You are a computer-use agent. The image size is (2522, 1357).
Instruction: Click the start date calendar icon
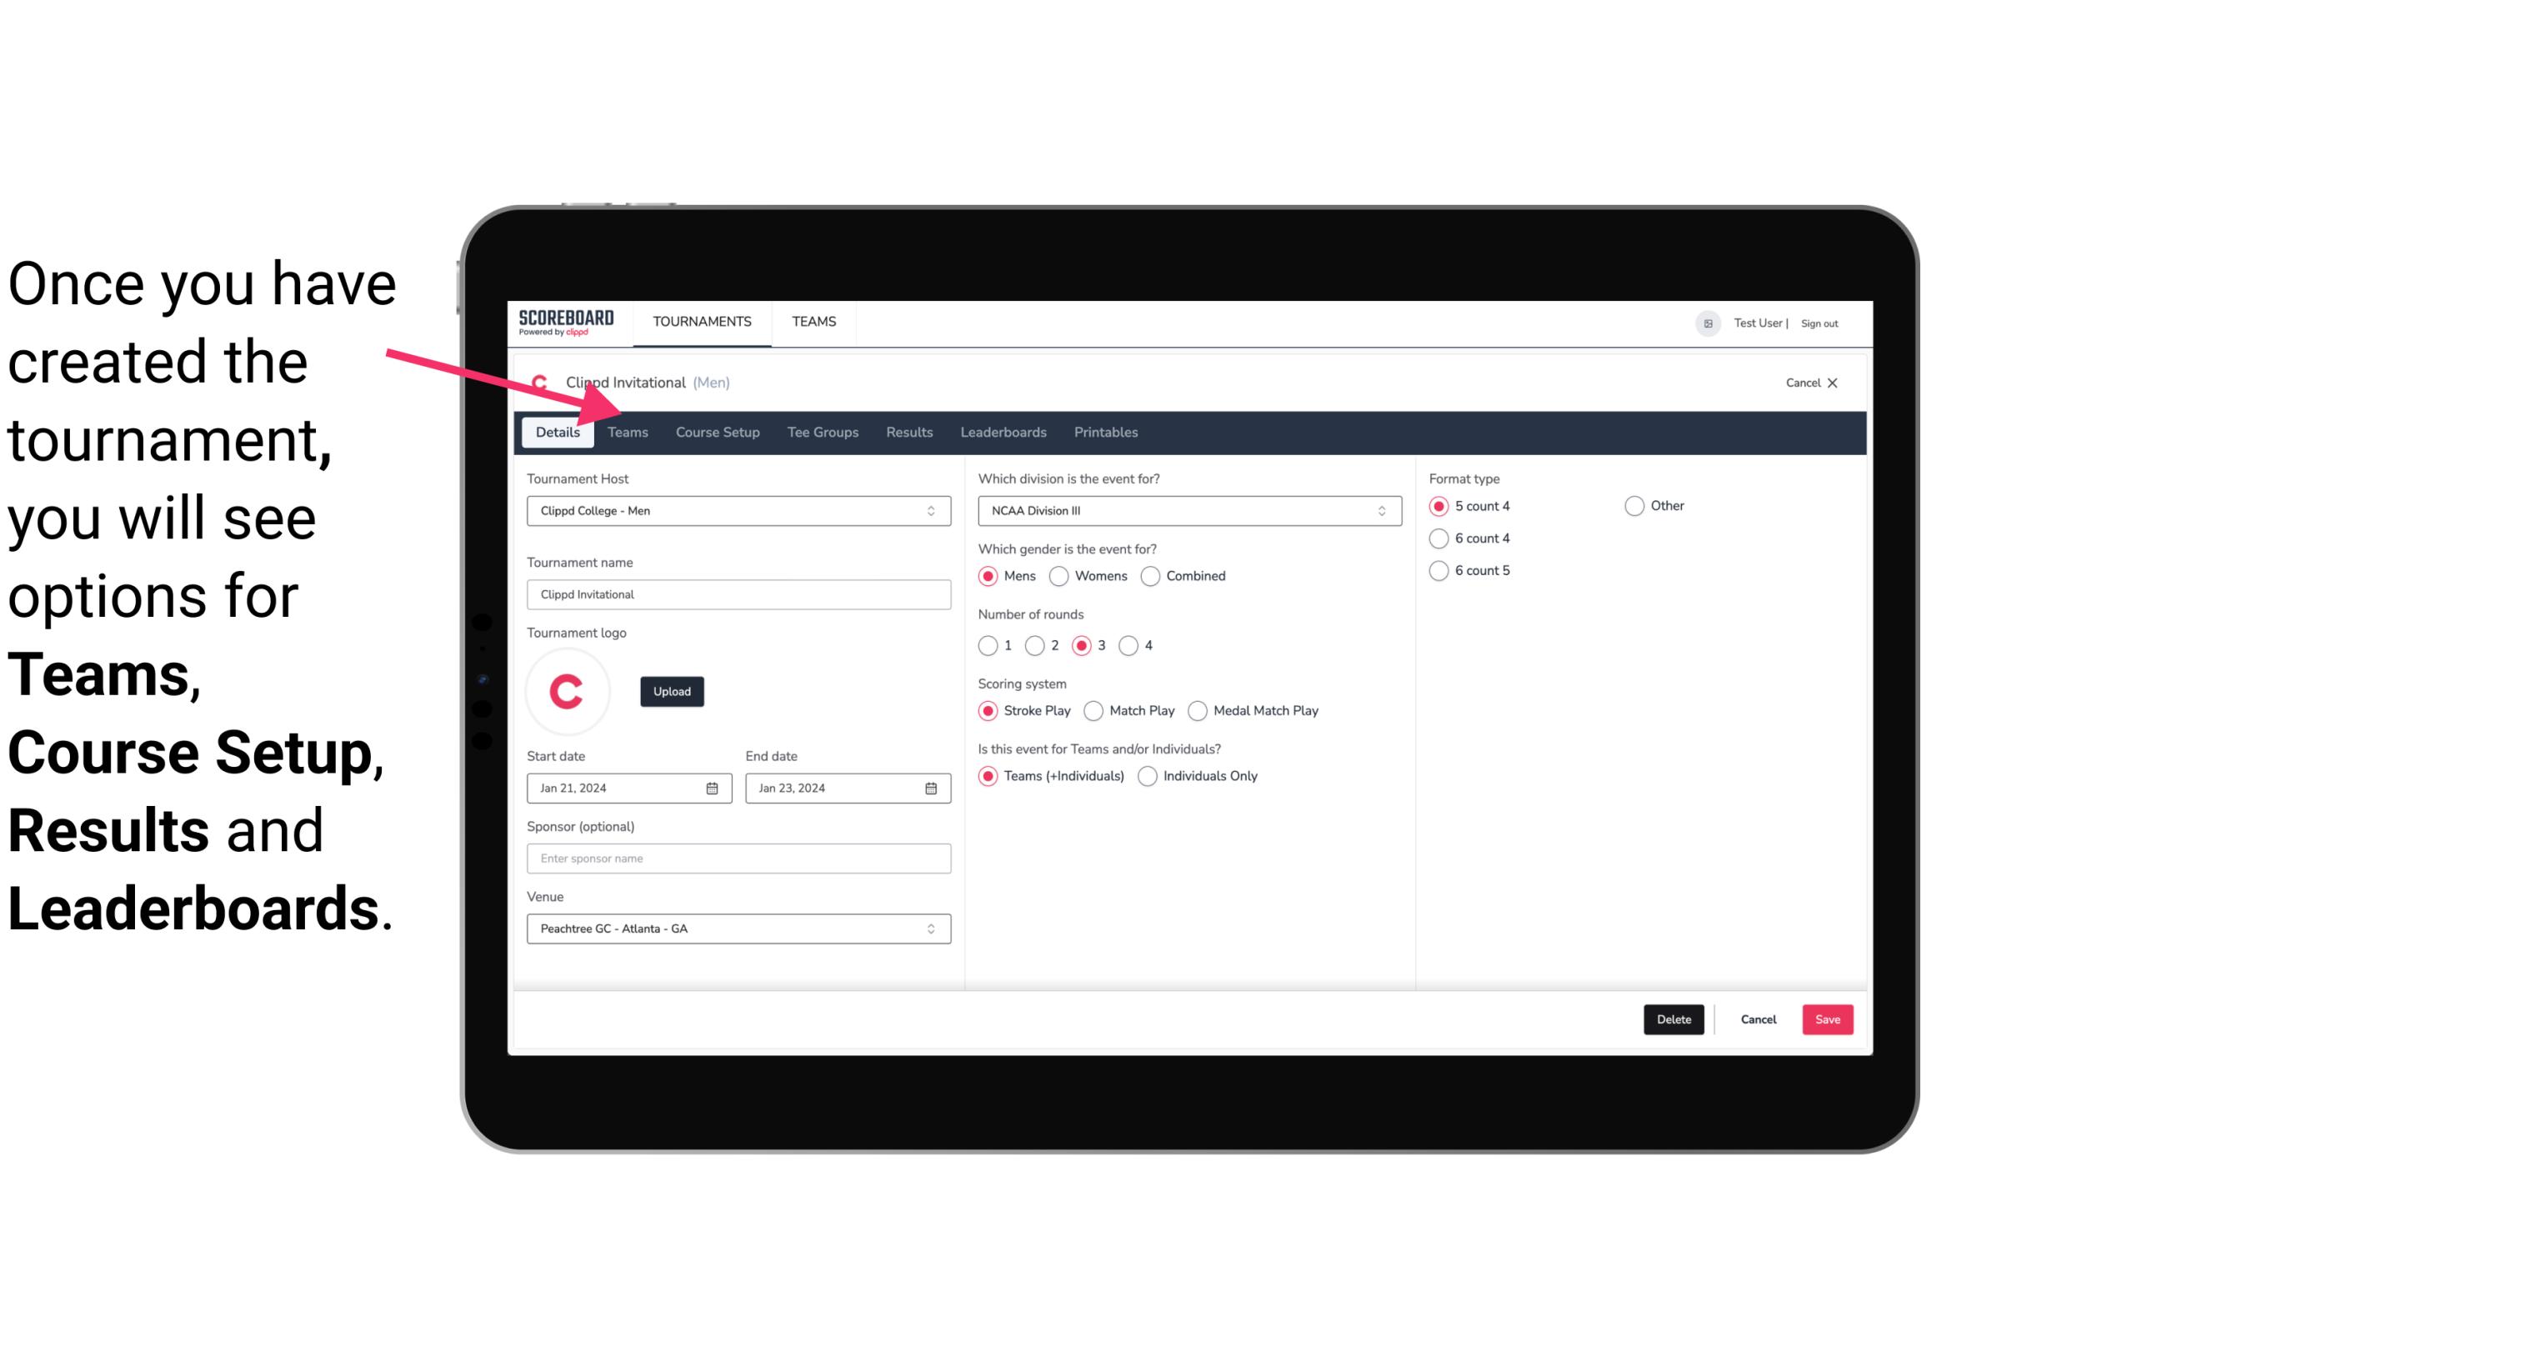coord(712,787)
